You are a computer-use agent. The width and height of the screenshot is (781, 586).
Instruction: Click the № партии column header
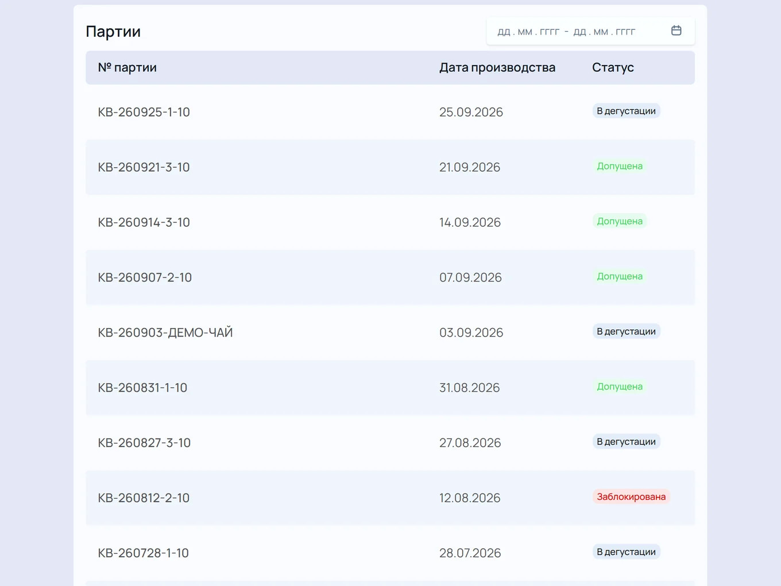127,67
